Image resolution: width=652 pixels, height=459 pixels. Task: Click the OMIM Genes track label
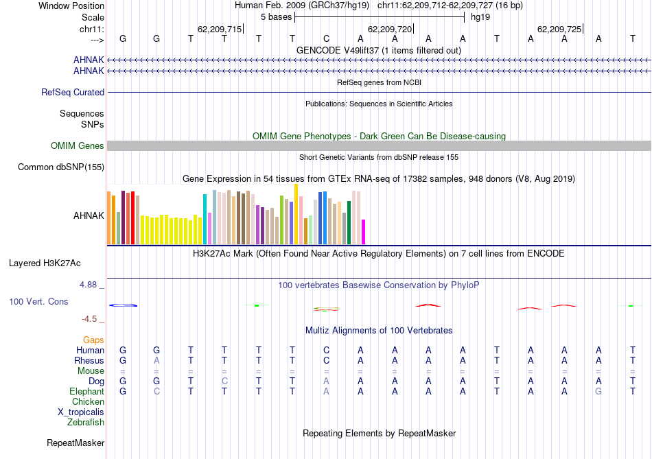[77, 146]
